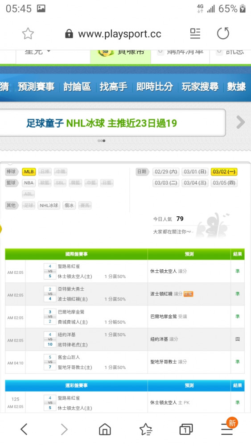This screenshot has width=251, height=446.
Task: Go back with browser back arrow
Action: point(24,429)
